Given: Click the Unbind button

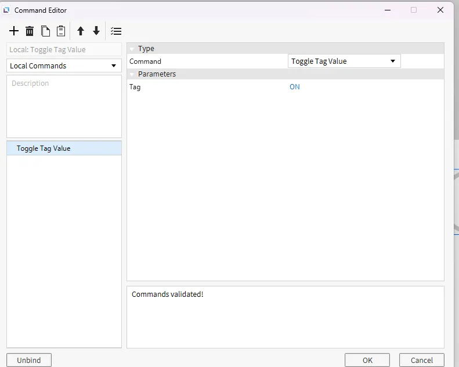Looking at the screenshot, I should (28, 360).
